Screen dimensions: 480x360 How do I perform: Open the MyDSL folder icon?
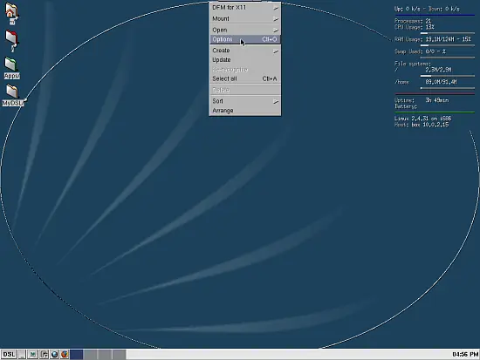(12, 95)
